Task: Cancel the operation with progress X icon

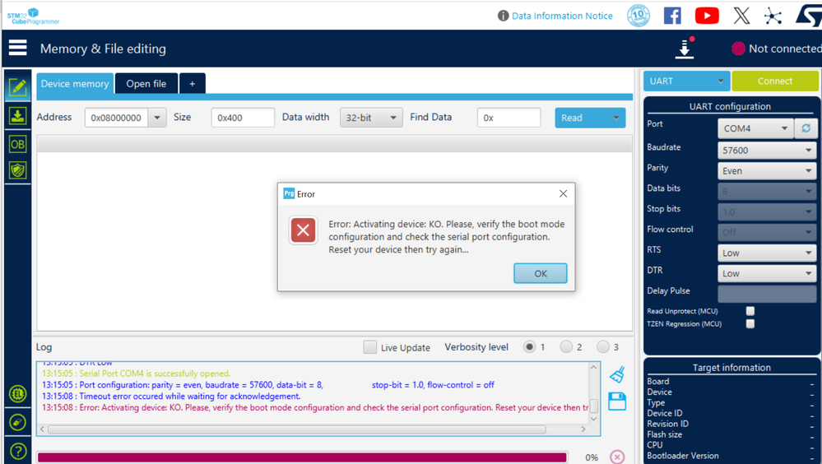Action: click(617, 457)
